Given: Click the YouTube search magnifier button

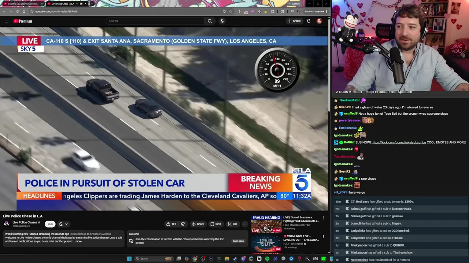Looking at the screenshot, I should pyautogui.click(x=210, y=21).
